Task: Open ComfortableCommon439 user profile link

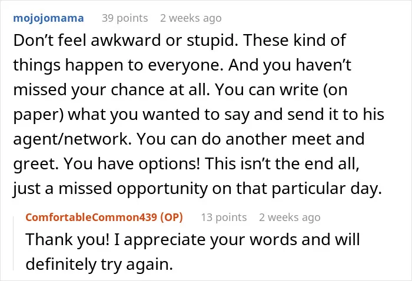Action: click(91, 218)
